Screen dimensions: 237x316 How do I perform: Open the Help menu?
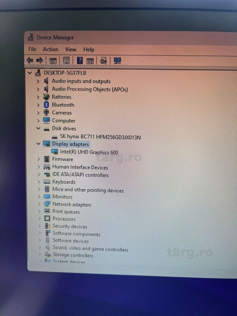point(89,50)
